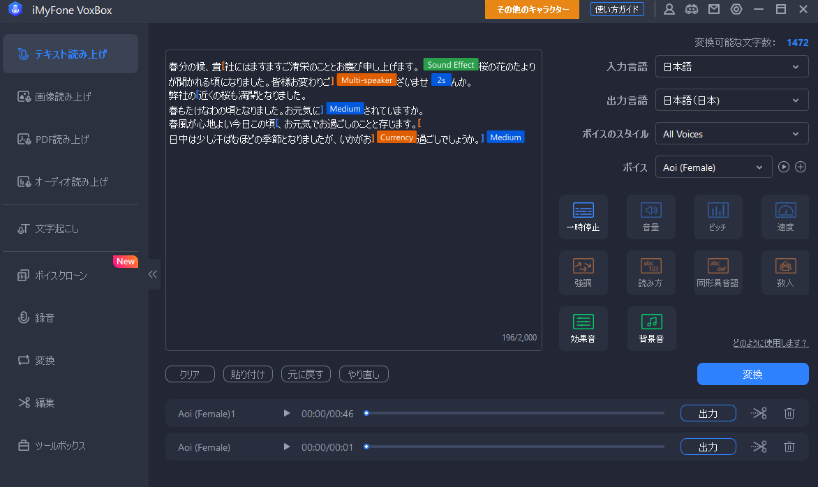Click the Sound Effect tag in text
The width and height of the screenshot is (818, 487).
click(x=451, y=65)
